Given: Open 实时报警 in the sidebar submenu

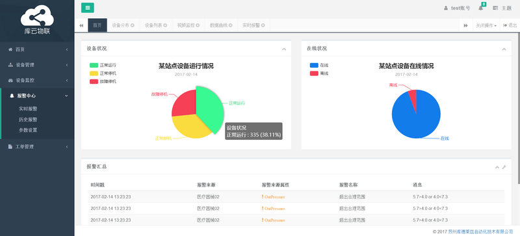Looking at the screenshot, I should click(x=28, y=109).
